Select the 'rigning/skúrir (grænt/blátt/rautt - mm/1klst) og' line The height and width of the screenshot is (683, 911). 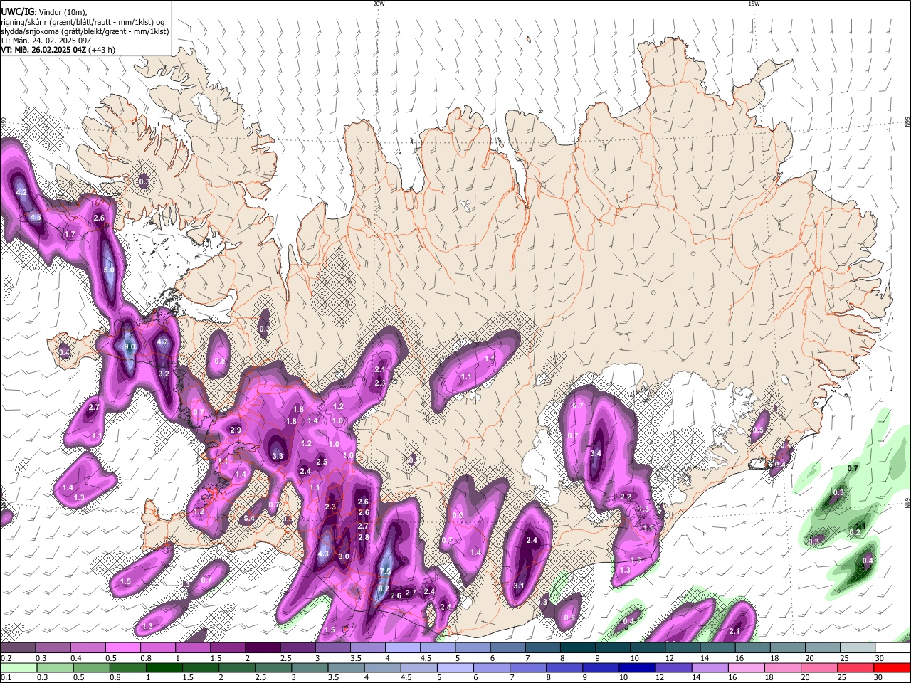tap(83, 21)
